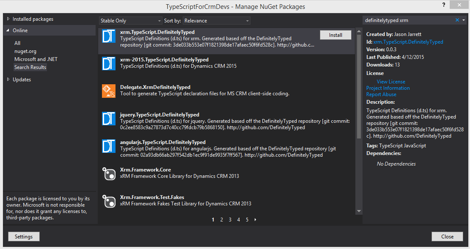Select the Delegate.XrmDefinitelyTyped package title
The width and height of the screenshot is (470, 249).
(155, 87)
